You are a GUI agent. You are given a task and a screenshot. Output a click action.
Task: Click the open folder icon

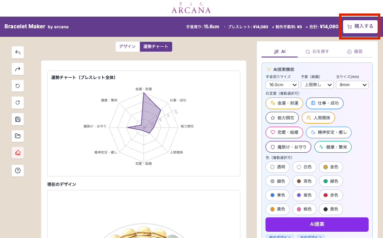(18, 136)
